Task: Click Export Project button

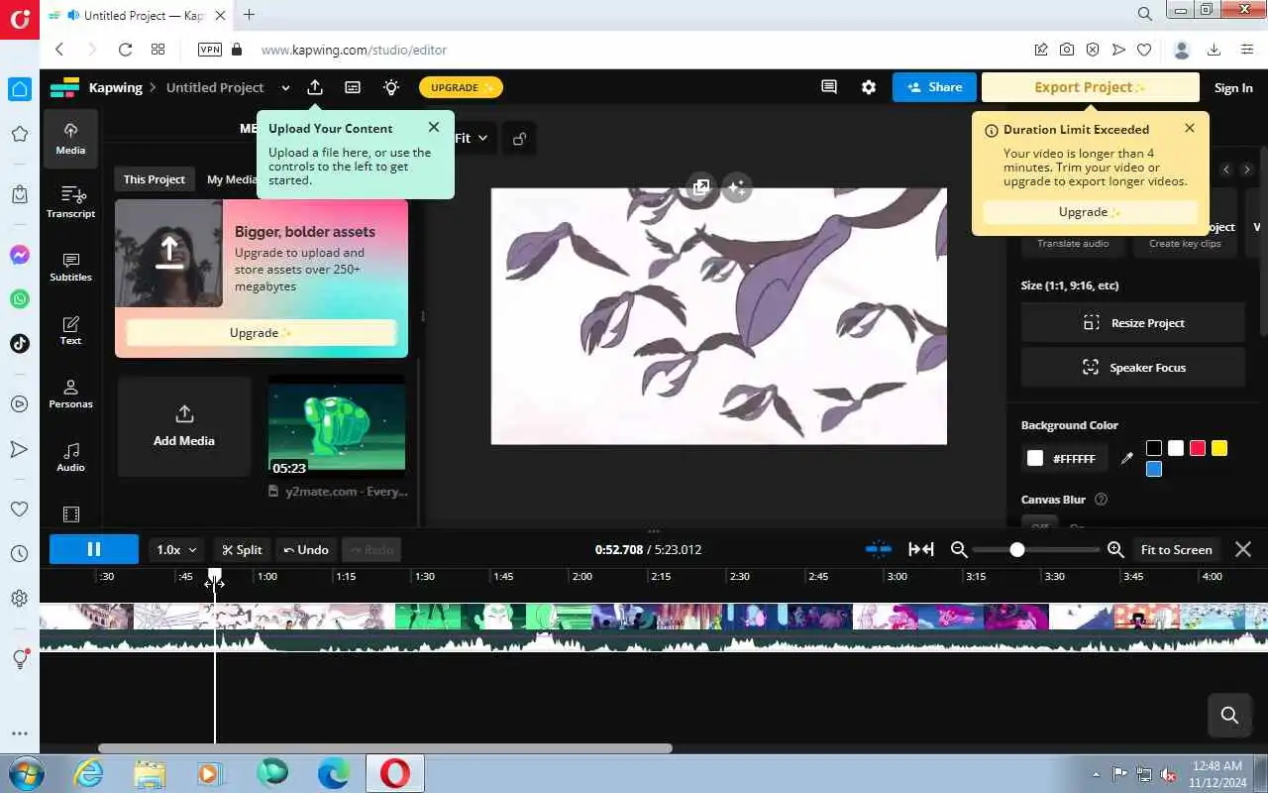Action: (1090, 87)
